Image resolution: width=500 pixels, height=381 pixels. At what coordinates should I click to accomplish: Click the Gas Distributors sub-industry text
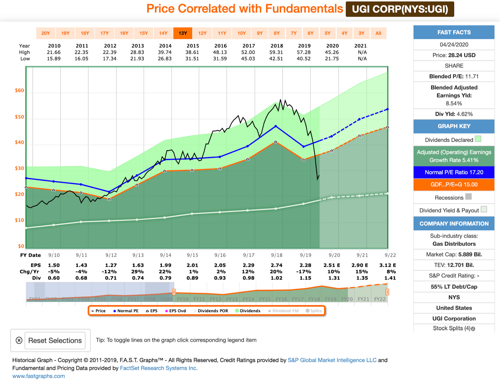(454, 244)
